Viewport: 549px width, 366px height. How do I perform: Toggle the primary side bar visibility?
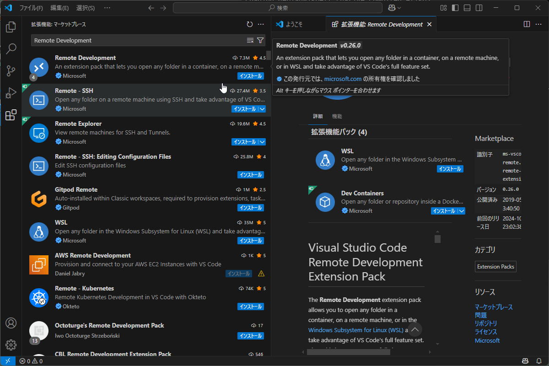455,8
